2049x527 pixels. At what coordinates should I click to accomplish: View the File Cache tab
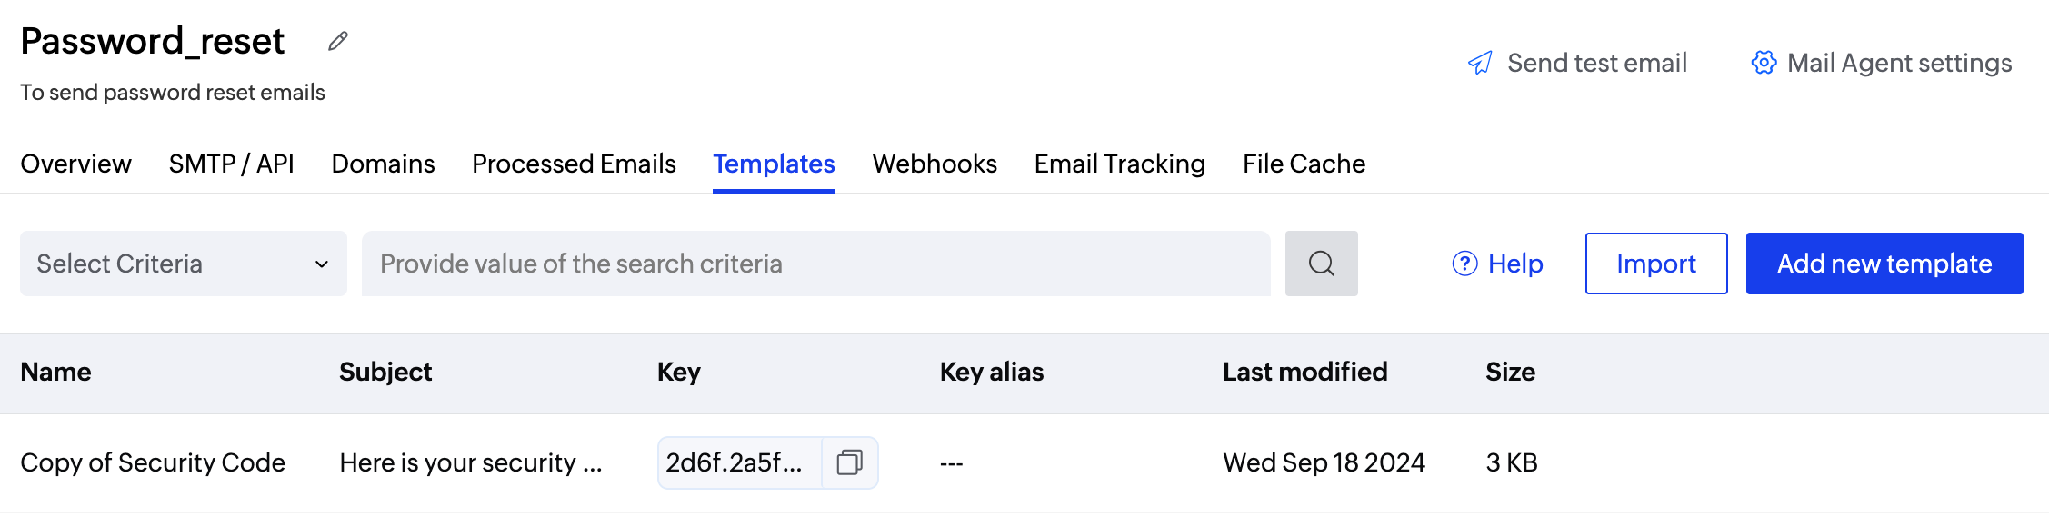click(x=1304, y=164)
